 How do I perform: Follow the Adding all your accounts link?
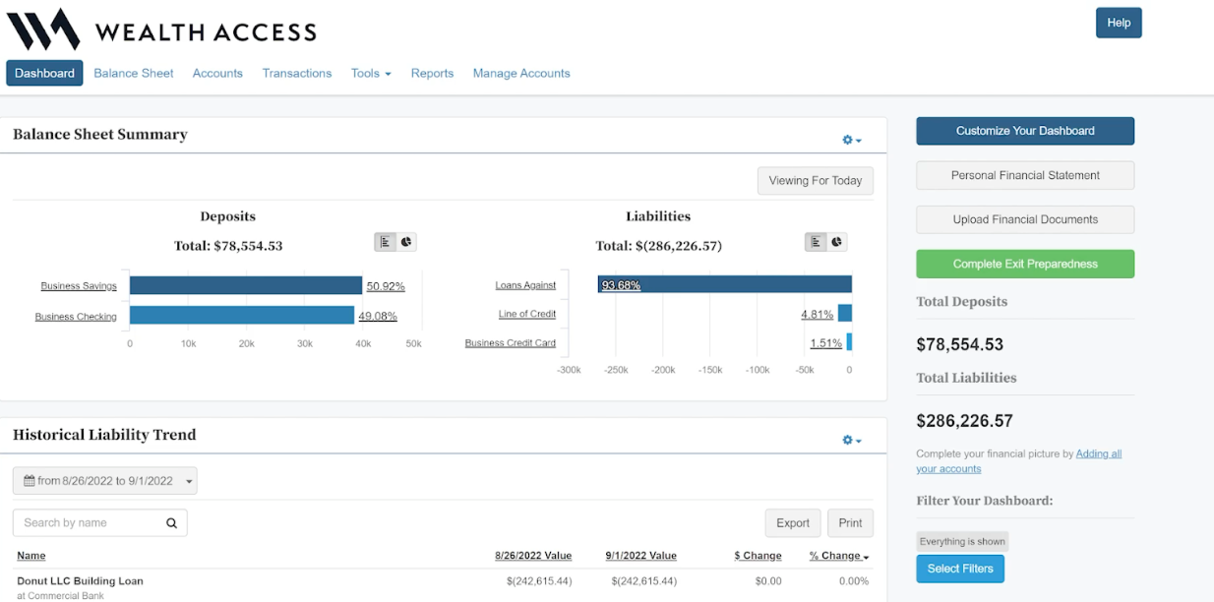[1099, 453]
